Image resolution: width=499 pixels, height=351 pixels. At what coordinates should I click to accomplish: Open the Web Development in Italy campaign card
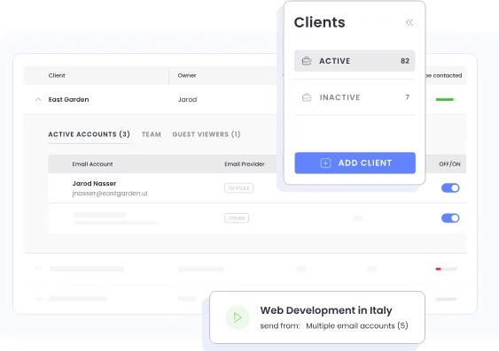(x=317, y=317)
